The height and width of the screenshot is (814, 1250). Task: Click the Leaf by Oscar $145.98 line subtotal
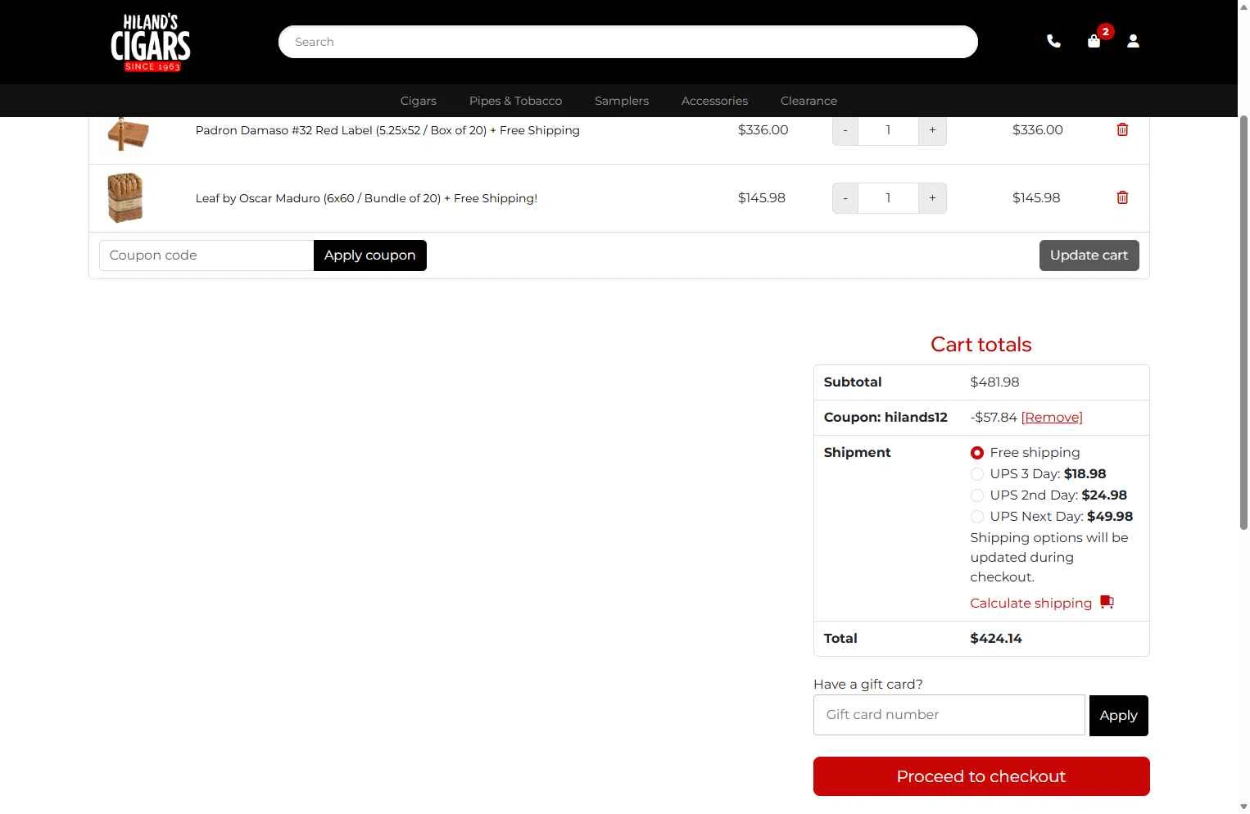(x=1036, y=198)
